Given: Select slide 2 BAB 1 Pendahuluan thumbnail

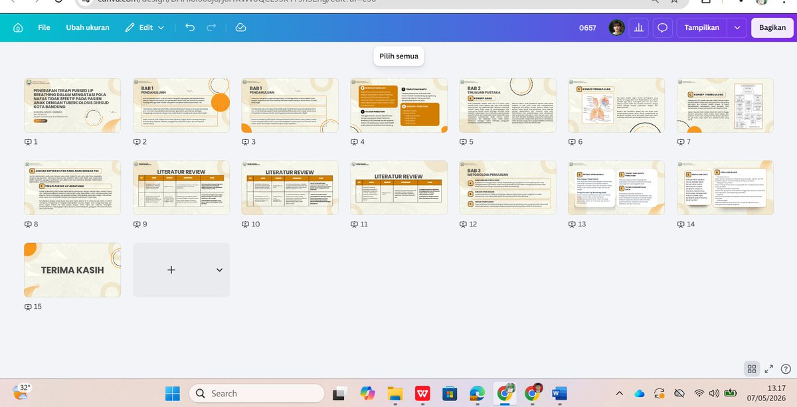Looking at the screenshot, I should tap(181, 105).
